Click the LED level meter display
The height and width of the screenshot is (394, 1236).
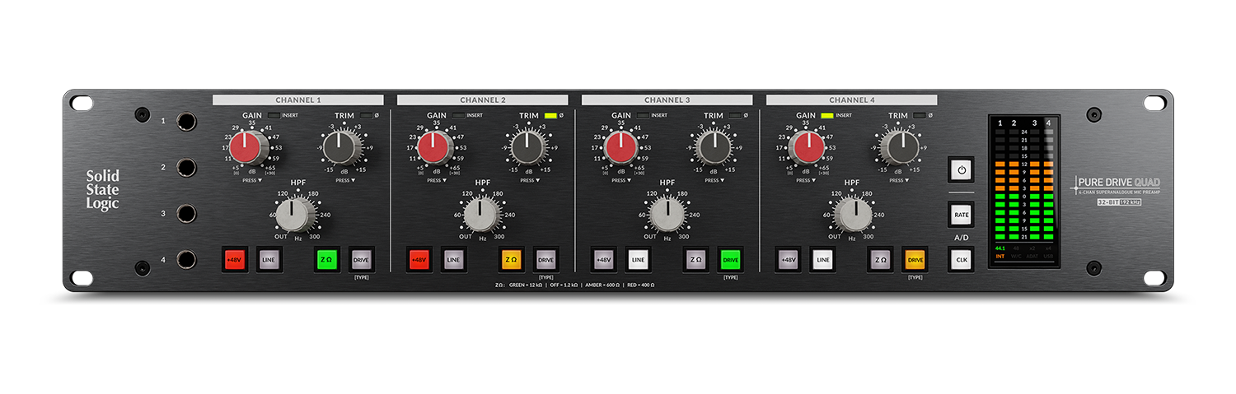pos(1024,190)
